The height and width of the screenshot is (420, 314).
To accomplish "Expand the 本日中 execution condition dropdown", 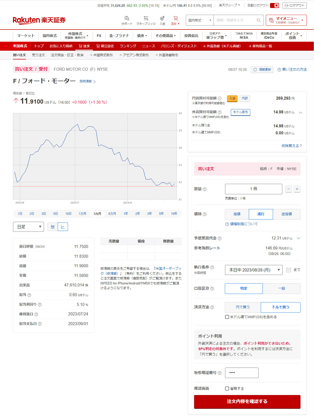I will [x=254, y=270].
